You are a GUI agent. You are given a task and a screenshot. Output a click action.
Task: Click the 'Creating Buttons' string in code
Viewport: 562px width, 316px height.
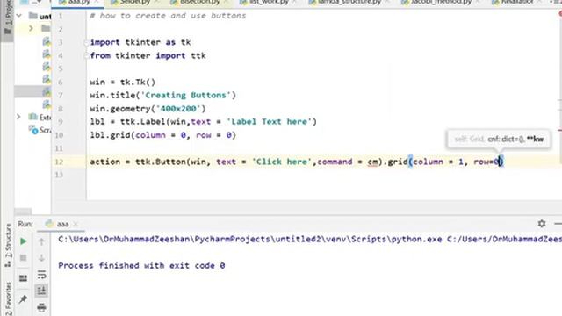coord(185,96)
